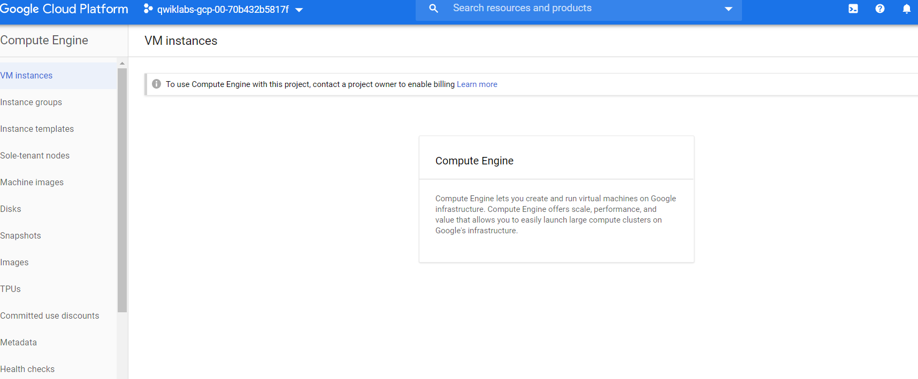Open Cloud Shell terminal icon
Viewport: 918px width, 379px height.
tap(853, 9)
